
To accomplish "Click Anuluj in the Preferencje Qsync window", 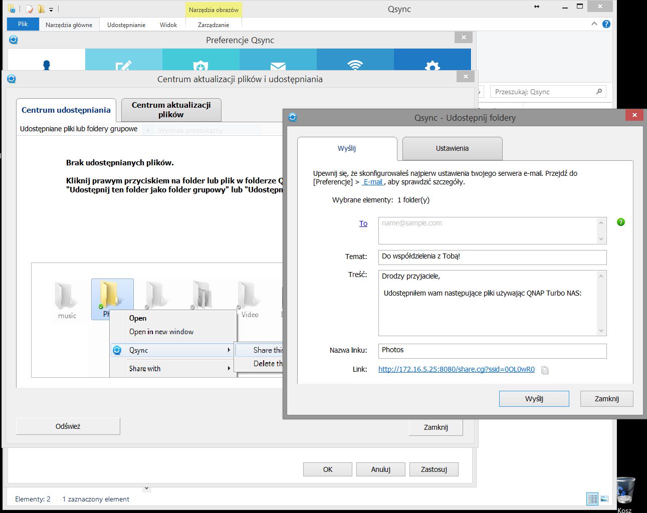I will click(381, 469).
